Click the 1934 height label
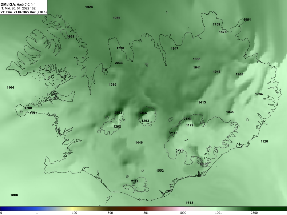 pyautogui.click(x=230, y=112)
